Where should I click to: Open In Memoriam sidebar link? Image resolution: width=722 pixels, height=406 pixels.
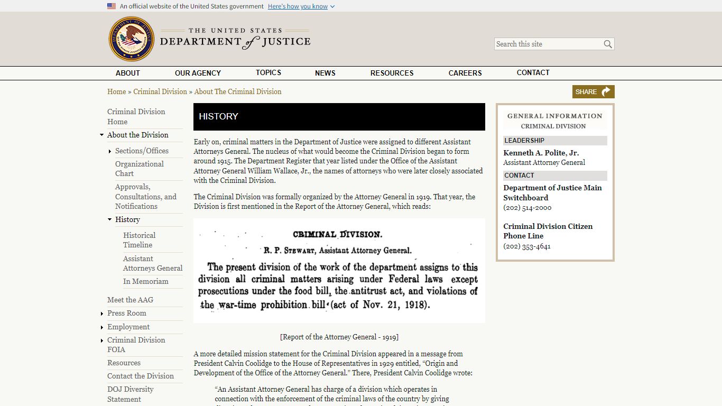tap(146, 281)
